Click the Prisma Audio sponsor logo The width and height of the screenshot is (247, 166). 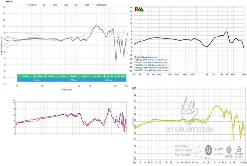coord(239,152)
